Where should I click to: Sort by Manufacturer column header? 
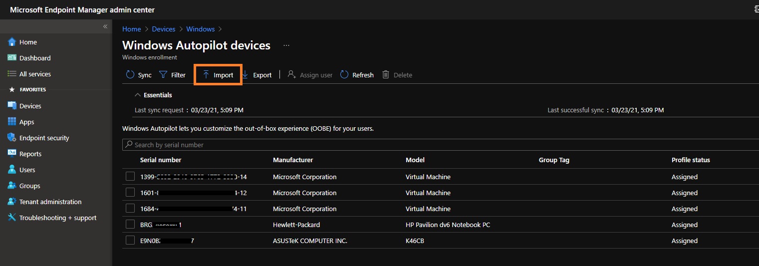pos(293,160)
